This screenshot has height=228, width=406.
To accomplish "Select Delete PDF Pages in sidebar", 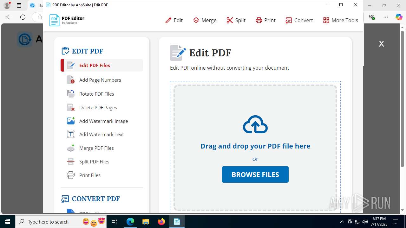I will tap(102, 107).
